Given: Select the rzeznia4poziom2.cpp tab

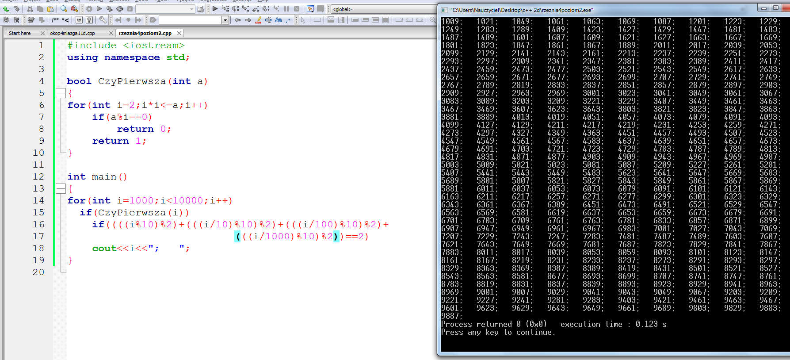Looking at the screenshot, I should pos(145,33).
